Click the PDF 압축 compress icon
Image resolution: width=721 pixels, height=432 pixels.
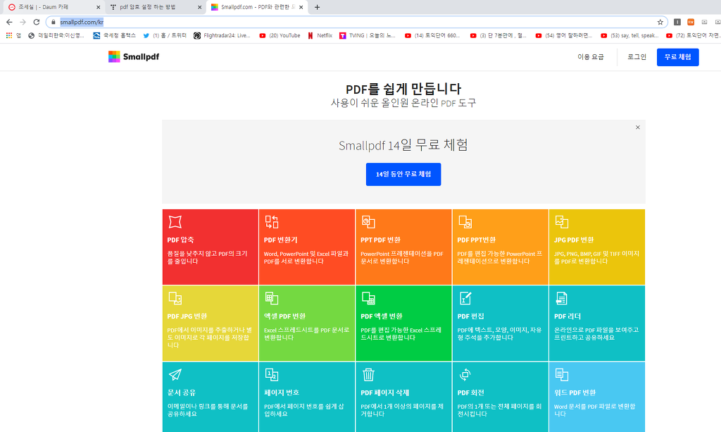pos(175,222)
